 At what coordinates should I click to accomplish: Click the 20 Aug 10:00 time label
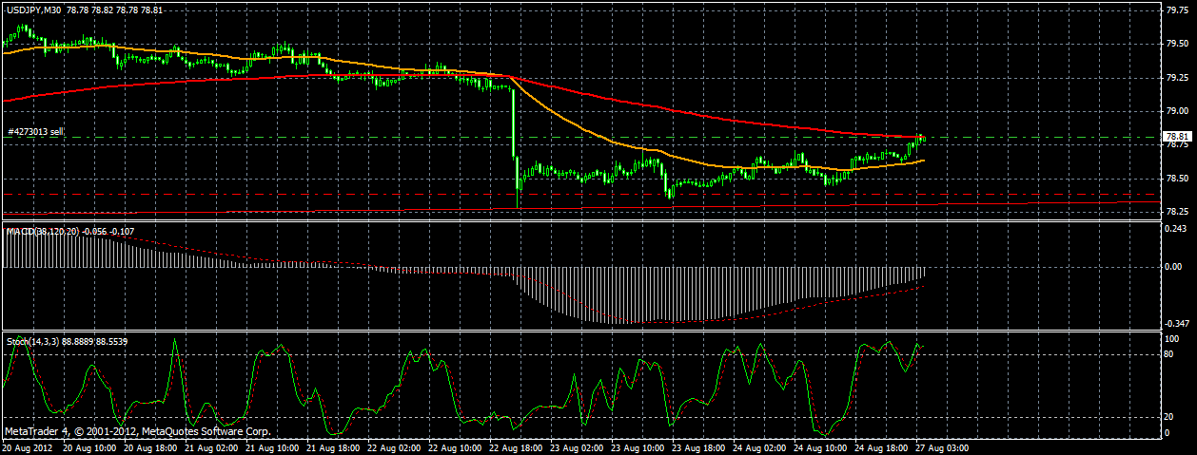88,446
